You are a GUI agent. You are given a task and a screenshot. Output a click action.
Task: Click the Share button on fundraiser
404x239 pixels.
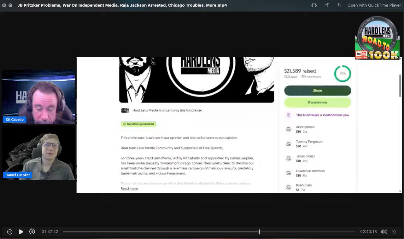(x=318, y=90)
